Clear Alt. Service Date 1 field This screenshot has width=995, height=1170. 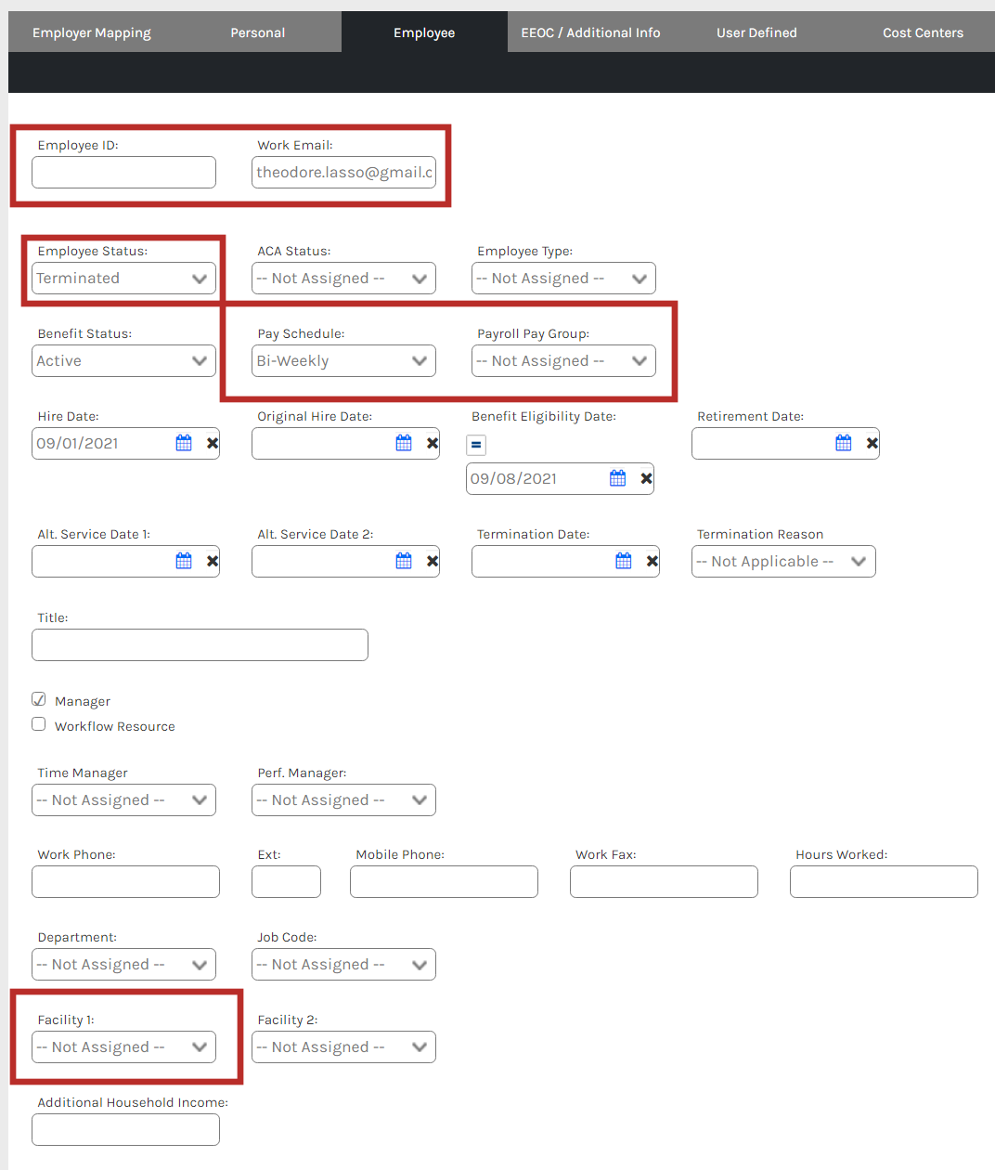[x=213, y=561]
